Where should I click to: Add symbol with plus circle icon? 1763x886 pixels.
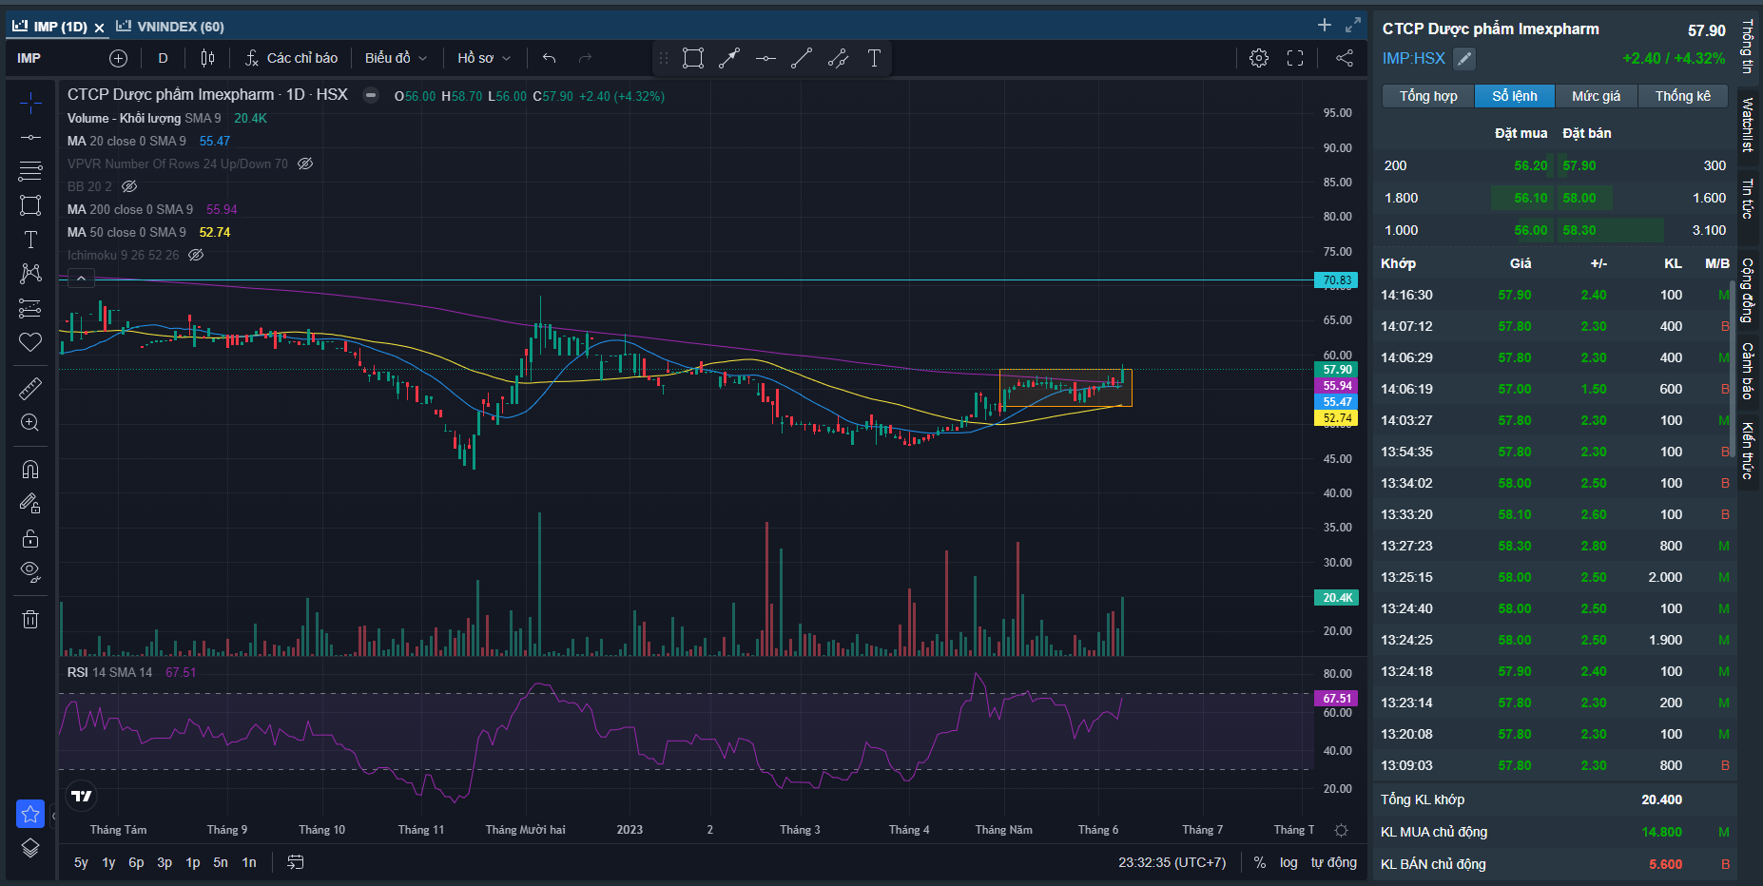pyautogui.click(x=118, y=58)
